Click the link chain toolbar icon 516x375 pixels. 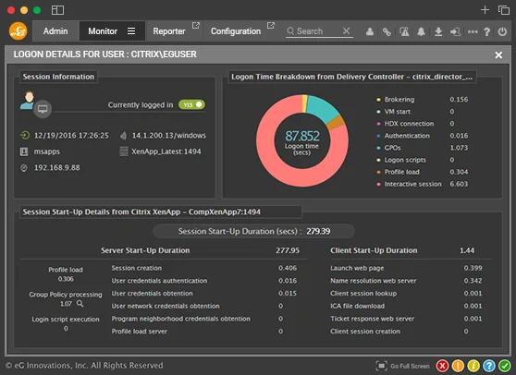(387, 31)
